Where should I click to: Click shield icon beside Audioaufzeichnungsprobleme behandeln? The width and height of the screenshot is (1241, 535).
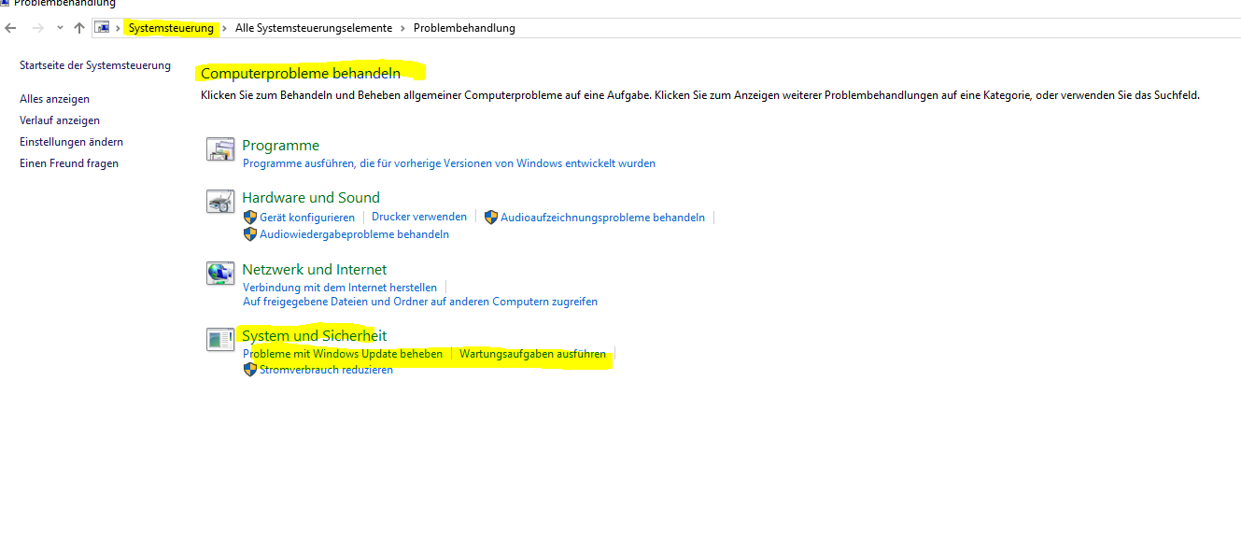[x=491, y=217]
